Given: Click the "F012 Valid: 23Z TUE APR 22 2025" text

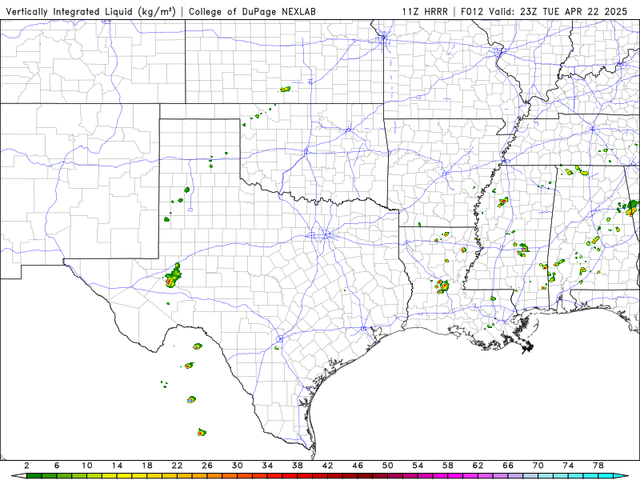Looking at the screenshot, I should coord(544,11).
